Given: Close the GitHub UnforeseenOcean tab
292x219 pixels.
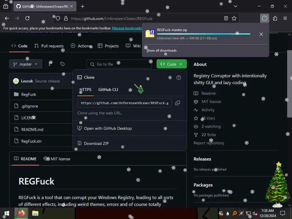Looking at the screenshot, I should click(72, 6).
